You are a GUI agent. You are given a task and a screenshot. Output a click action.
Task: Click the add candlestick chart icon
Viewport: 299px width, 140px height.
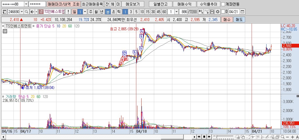(201, 12)
